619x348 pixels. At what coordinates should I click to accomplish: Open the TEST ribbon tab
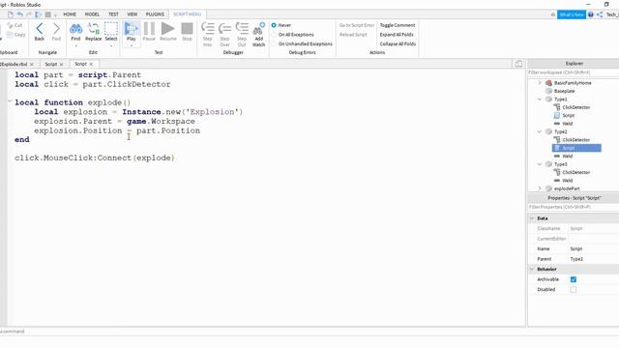(x=113, y=14)
